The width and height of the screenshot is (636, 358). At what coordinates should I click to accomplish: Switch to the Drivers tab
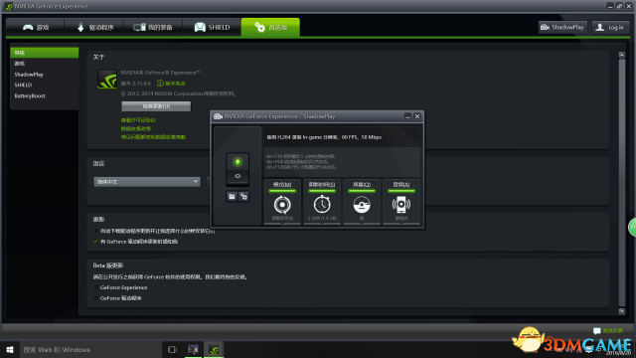pos(94,27)
